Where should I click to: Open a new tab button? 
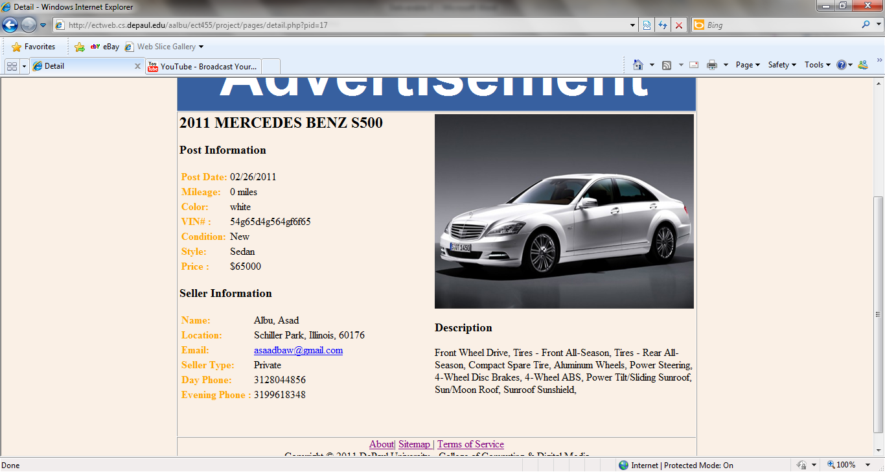point(271,66)
